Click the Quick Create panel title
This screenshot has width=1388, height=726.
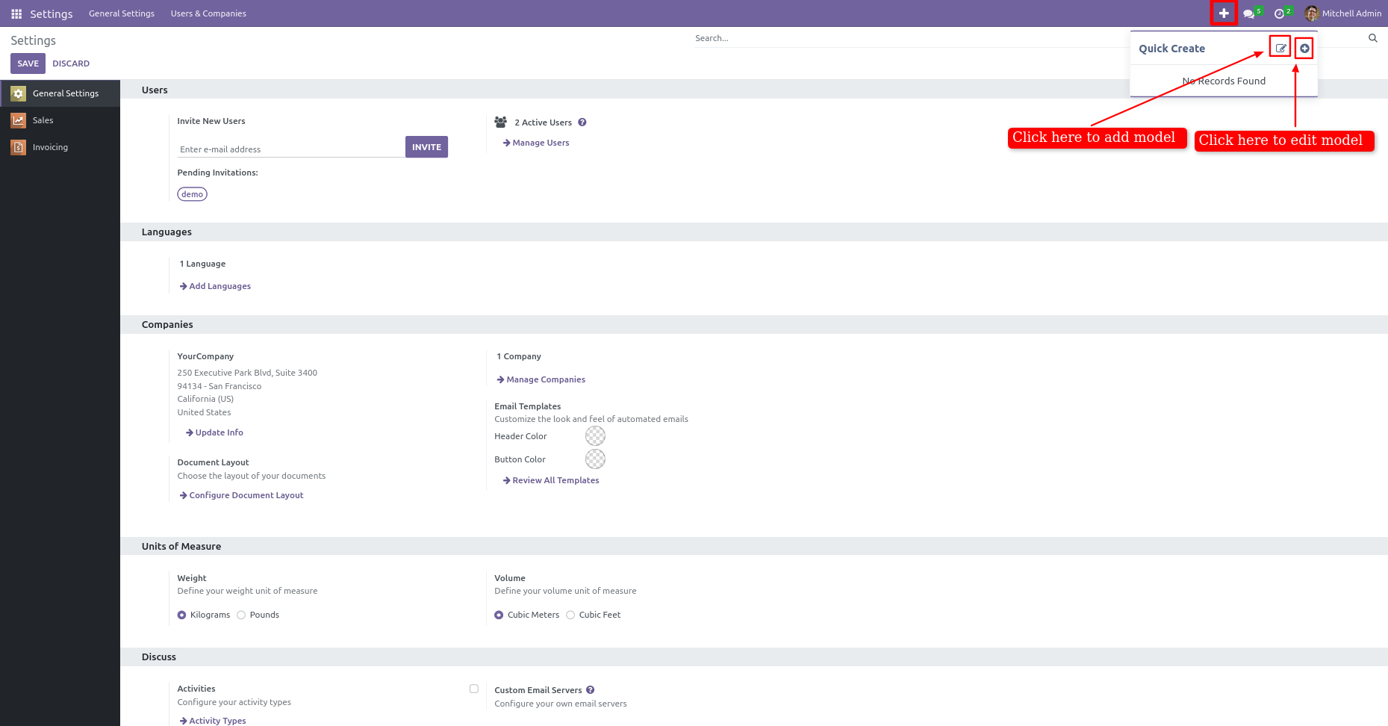[x=1171, y=49]
